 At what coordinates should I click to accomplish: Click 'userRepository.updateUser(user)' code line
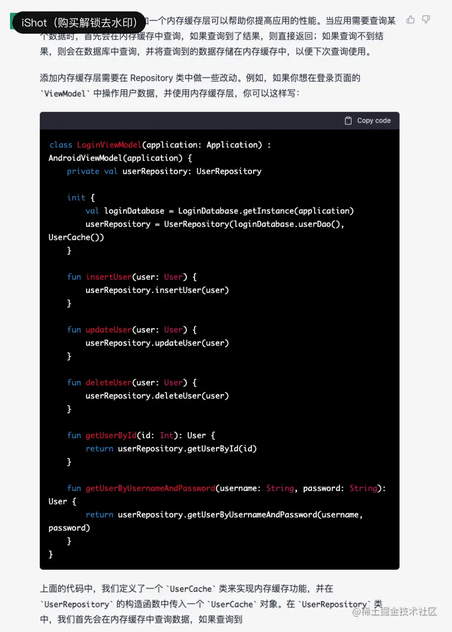click(157, 343)
